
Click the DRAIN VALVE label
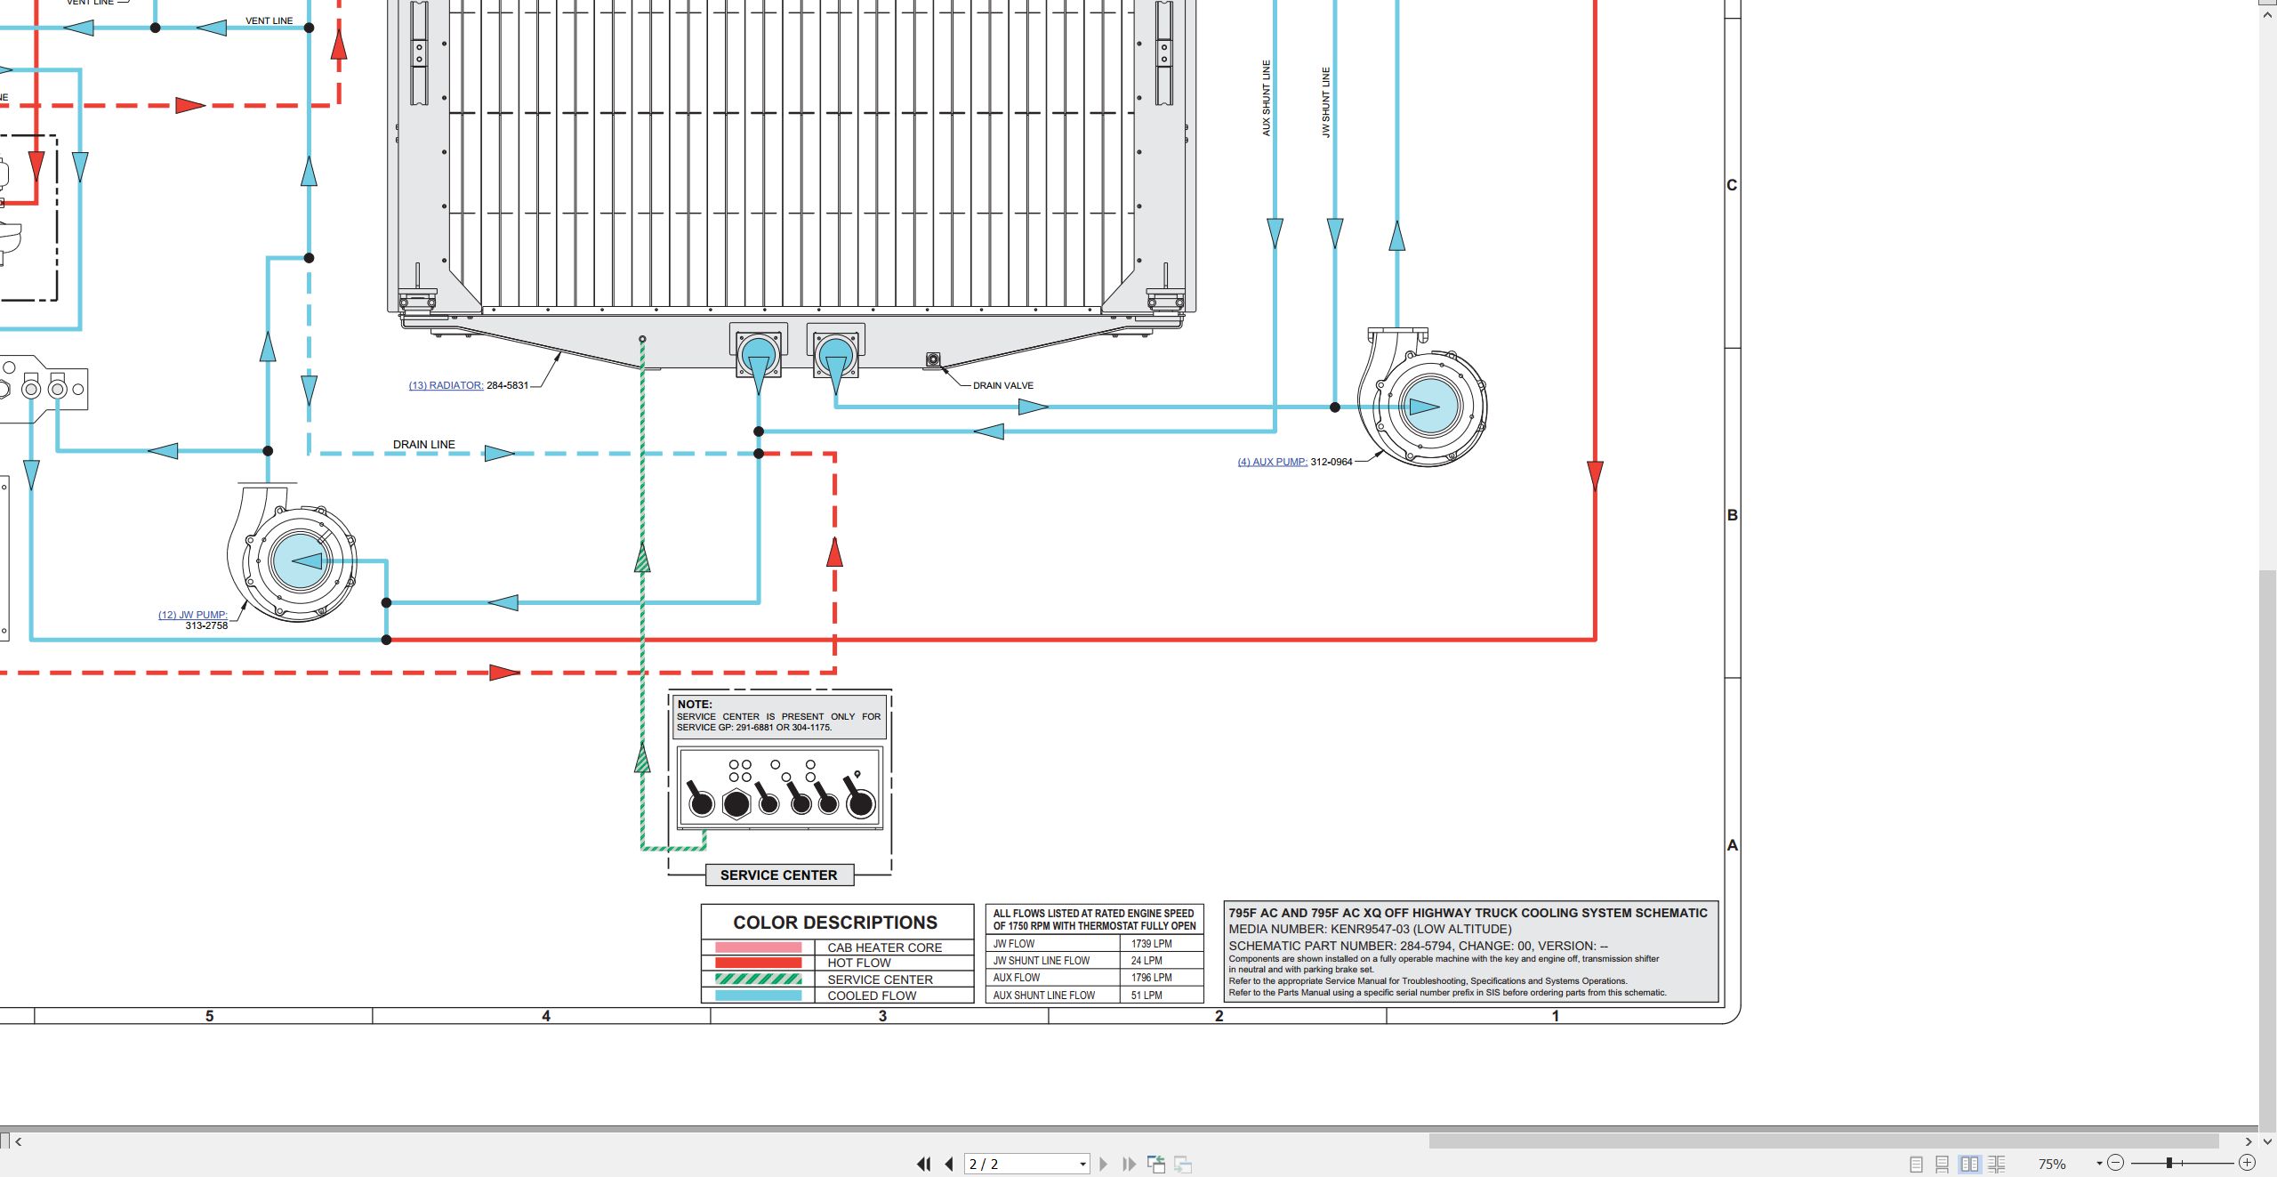(x=1002, y=385)
